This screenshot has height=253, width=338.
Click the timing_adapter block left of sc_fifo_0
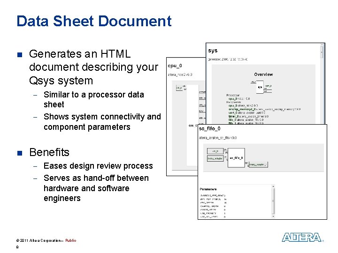[215, 158]
